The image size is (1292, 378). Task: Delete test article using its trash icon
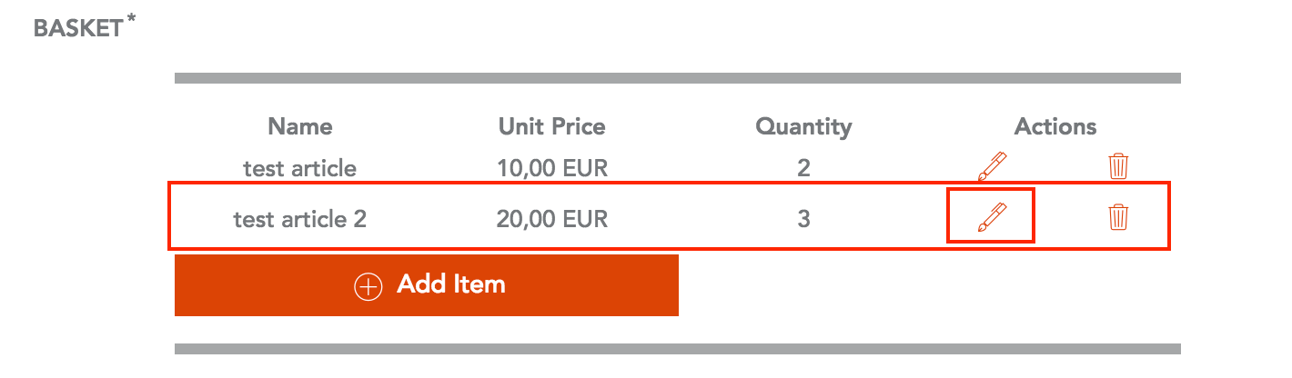[x=1118, y=166]
